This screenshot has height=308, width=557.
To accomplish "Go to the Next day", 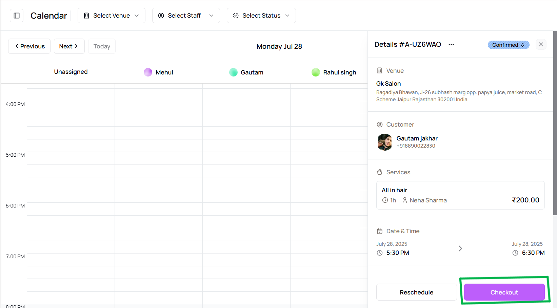I will (69, 46).
